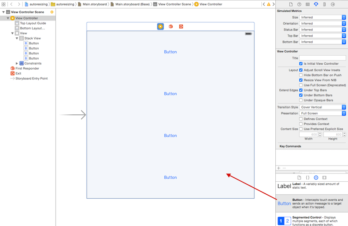The height and width of the screenshot is (226, 348).
Task: Open the Top Bar dropdown
Action: [x=322, y=36]
